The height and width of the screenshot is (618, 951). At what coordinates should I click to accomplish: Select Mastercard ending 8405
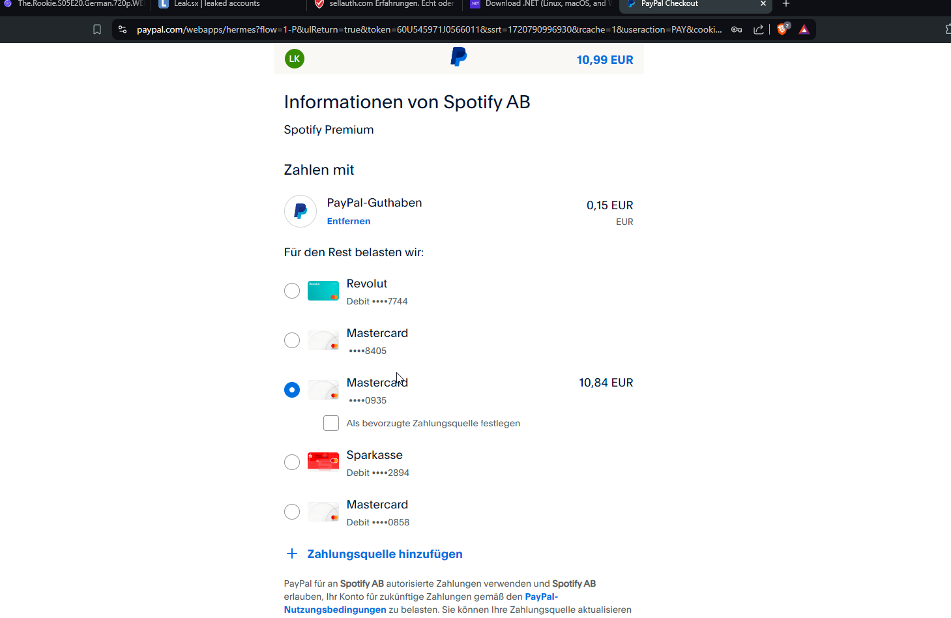tap(292, 340)
